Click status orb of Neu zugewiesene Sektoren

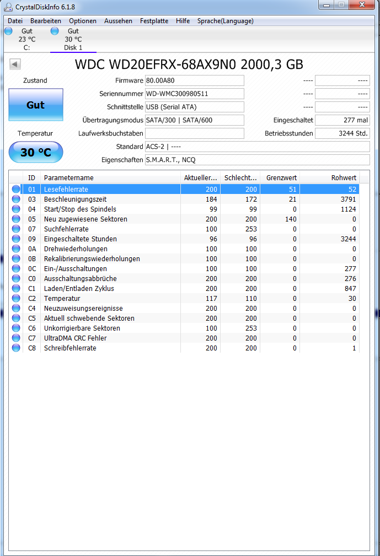click(16, 219)
